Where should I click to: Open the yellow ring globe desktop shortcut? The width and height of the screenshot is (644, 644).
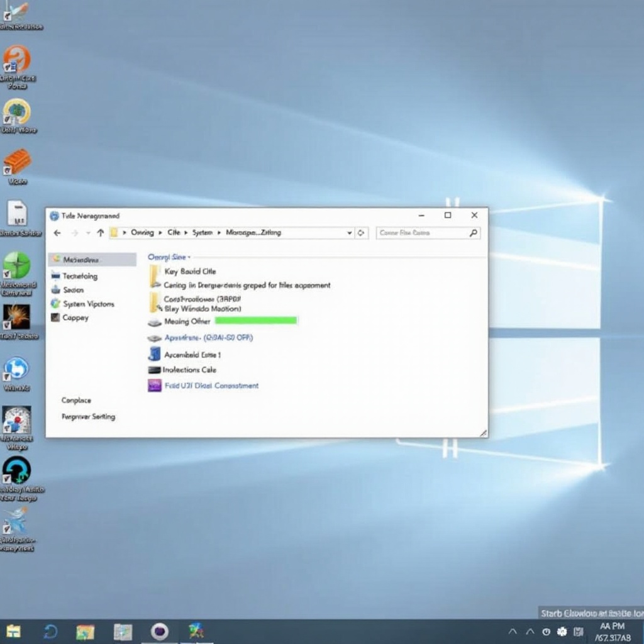pyautogui.click(x=16, y=111)
